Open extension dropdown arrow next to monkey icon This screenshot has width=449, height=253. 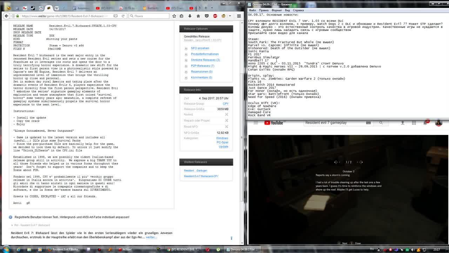coord(230,16)
